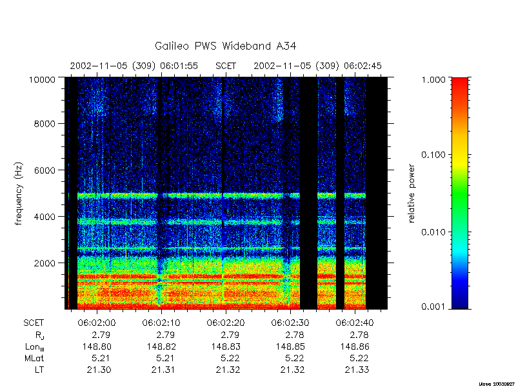The image size is (516, 387).
Task: Click the MLat value "5.22" in the 06:02:40 column
Action: click(359, 358)
